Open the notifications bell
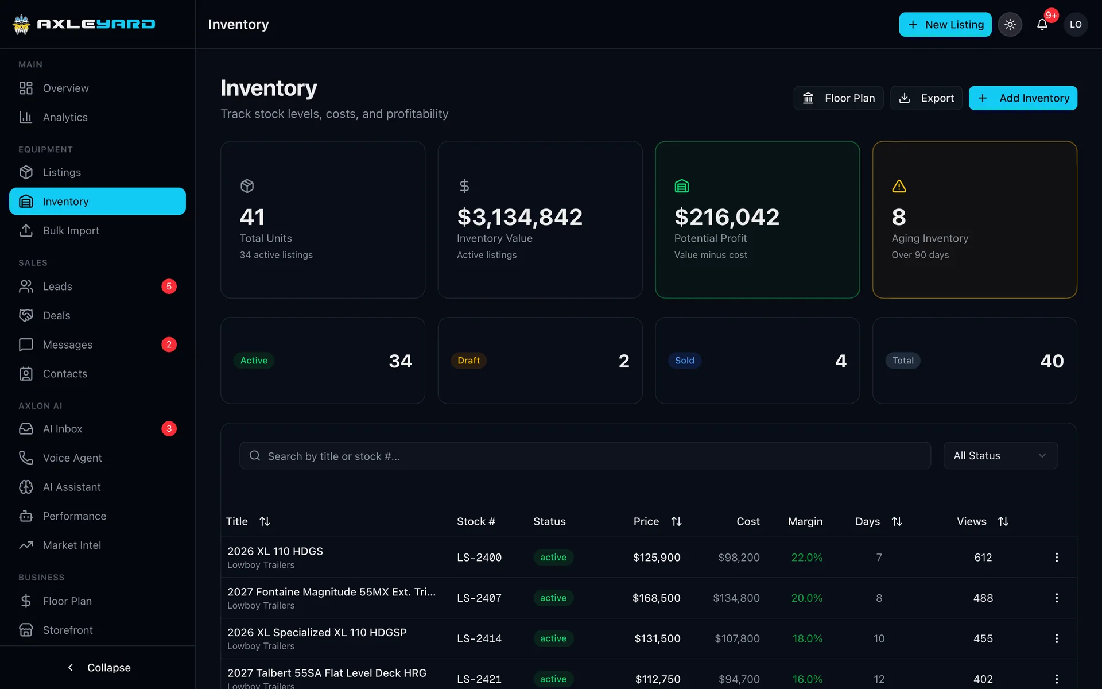The image size is (1102, 689). click(x=1042, y=25)
